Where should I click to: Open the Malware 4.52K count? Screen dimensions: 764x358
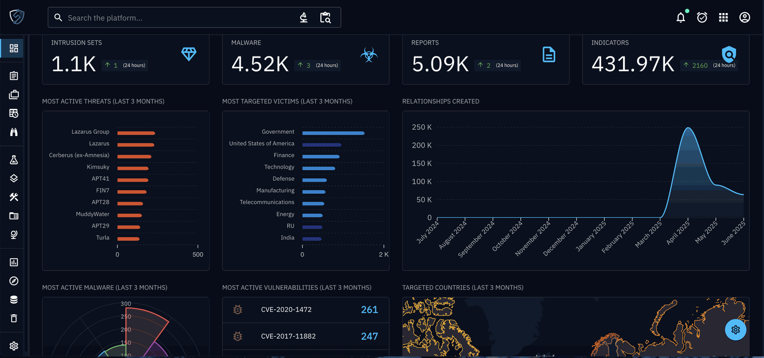[x=260, y=64]
